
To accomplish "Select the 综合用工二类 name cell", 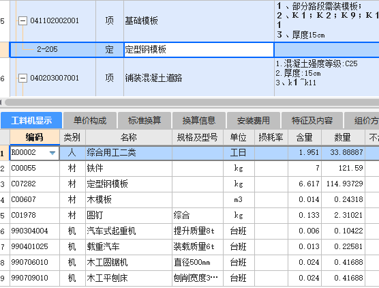I will (129, 153).
